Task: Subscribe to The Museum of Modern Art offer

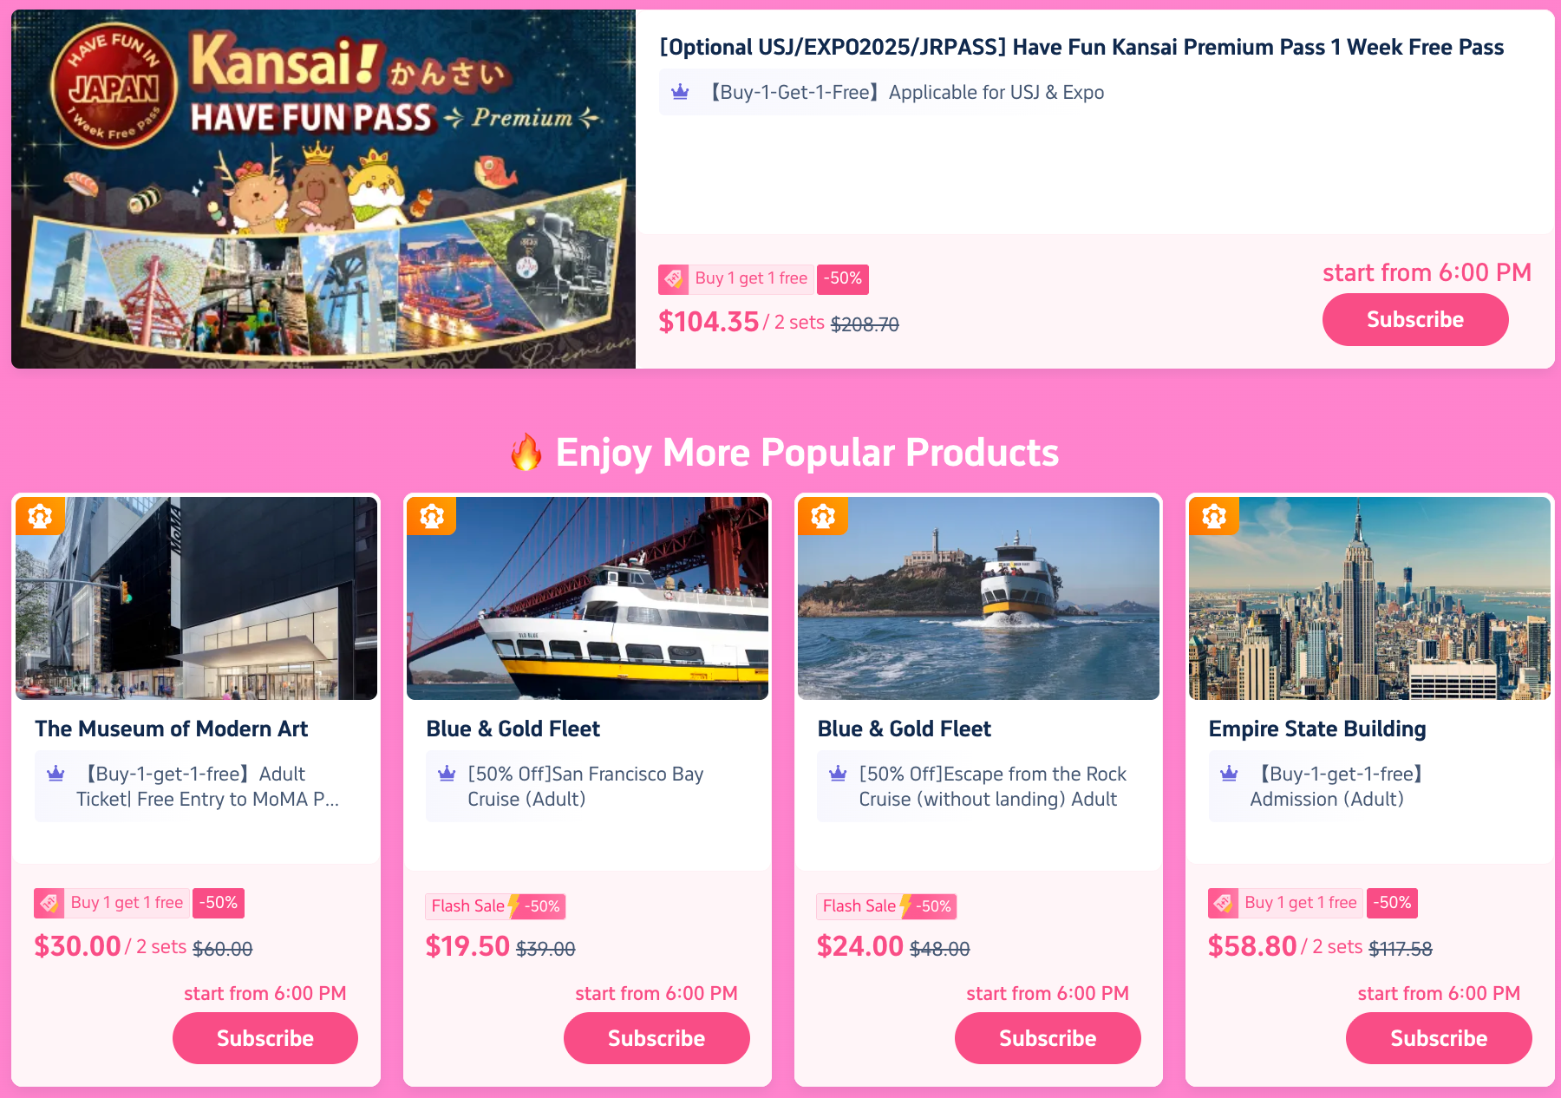Action: coord(265,1038)
